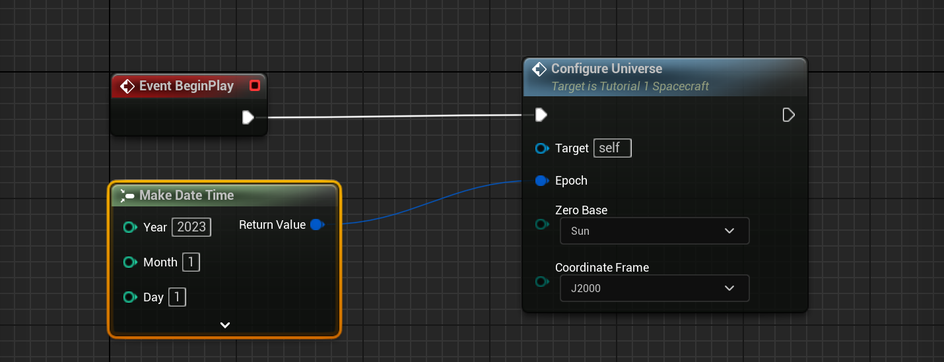Click the Epoch pin label
The width and height of the screenshot is (944, 362).
tap(571, 181)
